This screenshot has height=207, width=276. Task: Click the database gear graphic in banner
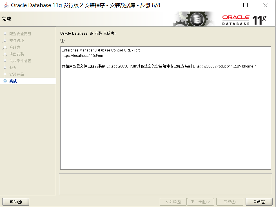(x=193, y=19)
